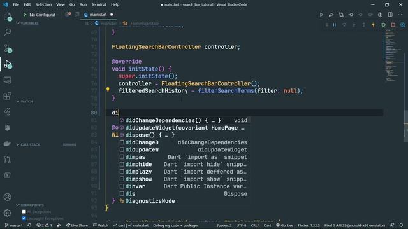This screenshot has height=229, width=408.
Task: Select the dinvar snippet suggestion
Action: (x=184, y=186)
